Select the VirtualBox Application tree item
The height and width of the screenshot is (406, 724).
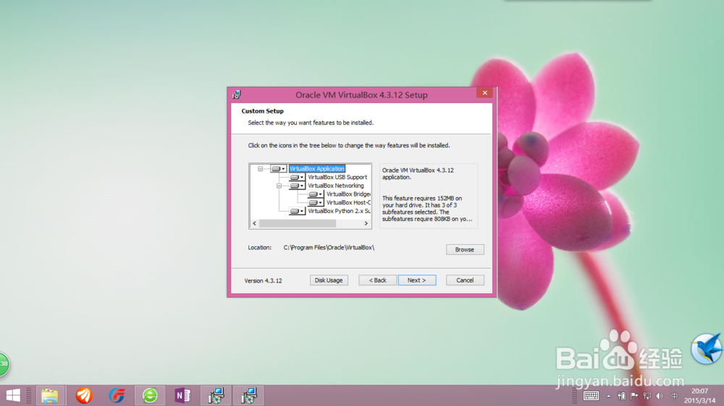(x=317, y=168)
